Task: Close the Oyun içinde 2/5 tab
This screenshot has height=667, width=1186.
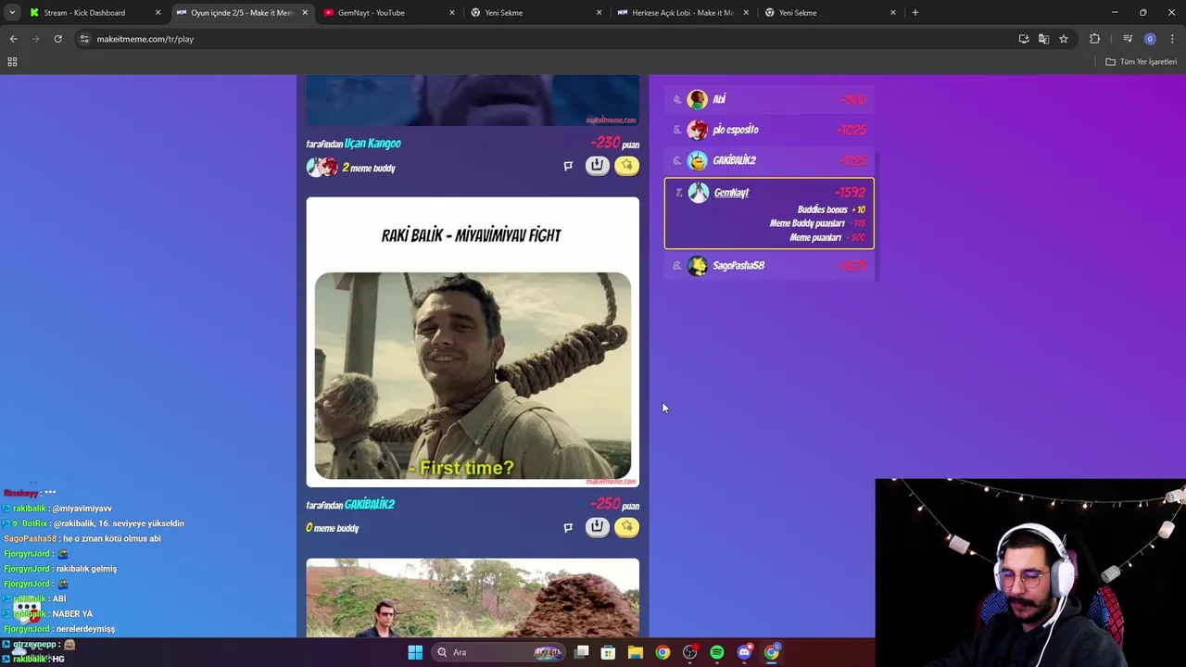Action: click(x=305, y=13)
